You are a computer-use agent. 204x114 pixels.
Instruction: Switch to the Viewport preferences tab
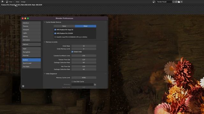coord(31,30)
